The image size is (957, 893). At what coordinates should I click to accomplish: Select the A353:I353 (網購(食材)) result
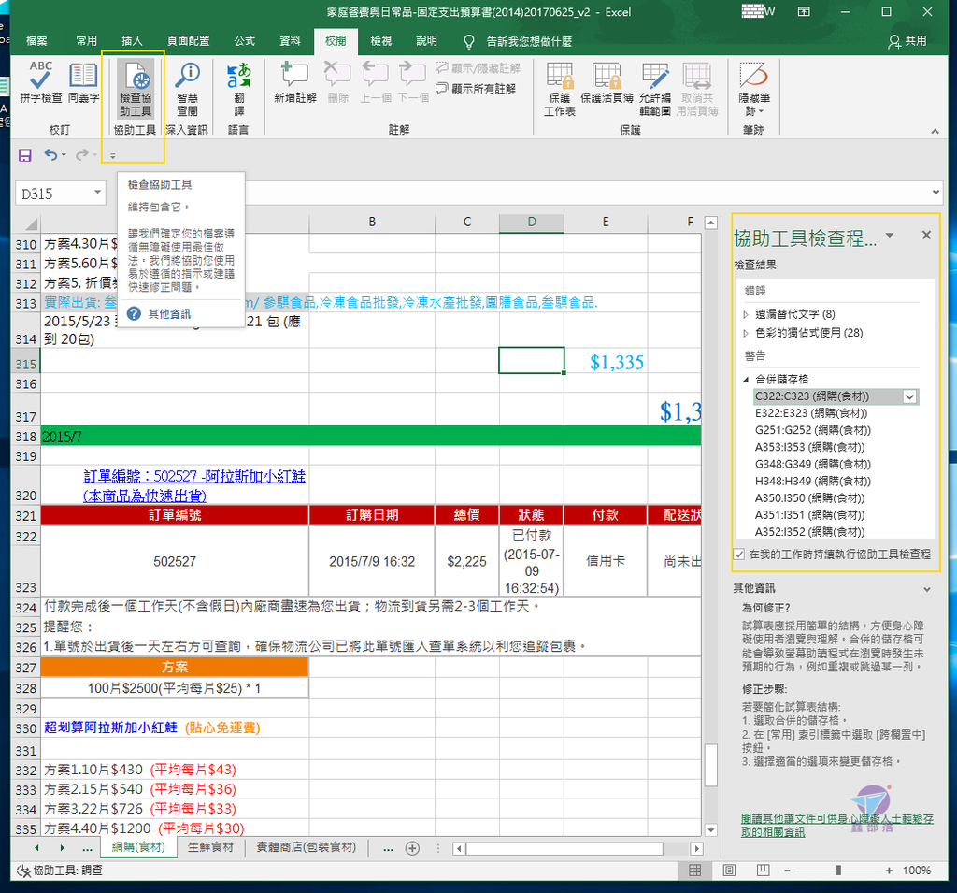[x=809, y=447]
